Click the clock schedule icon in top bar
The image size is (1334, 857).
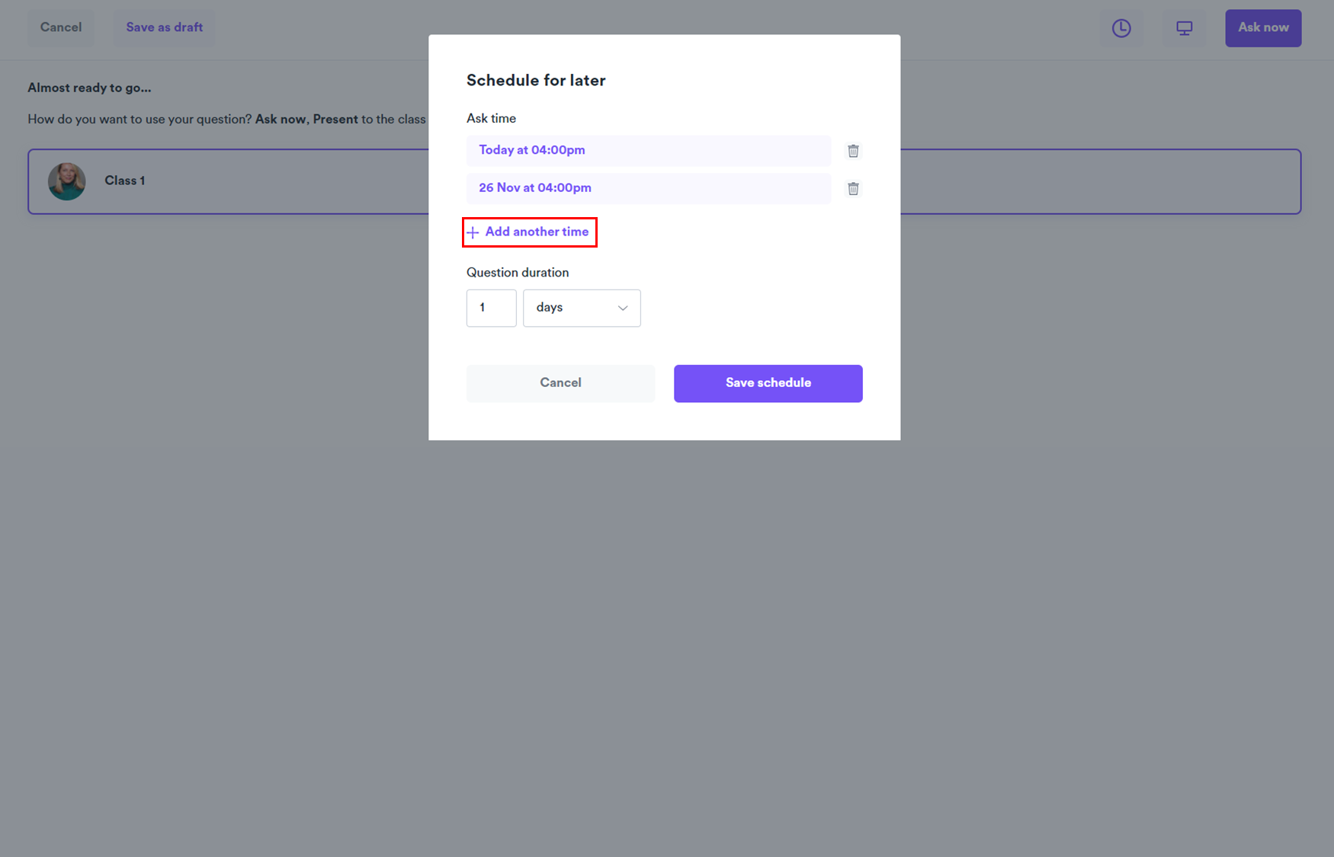click(1121, 28)
